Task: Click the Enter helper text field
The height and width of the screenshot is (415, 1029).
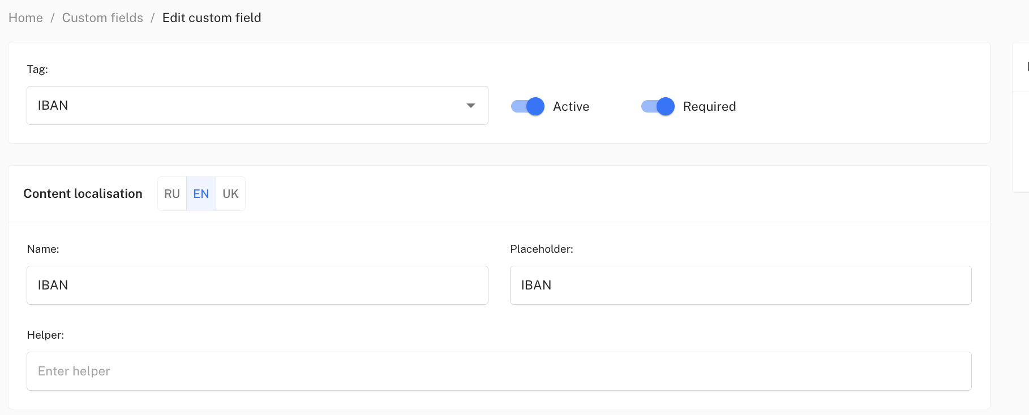Action: click(499, 371)
